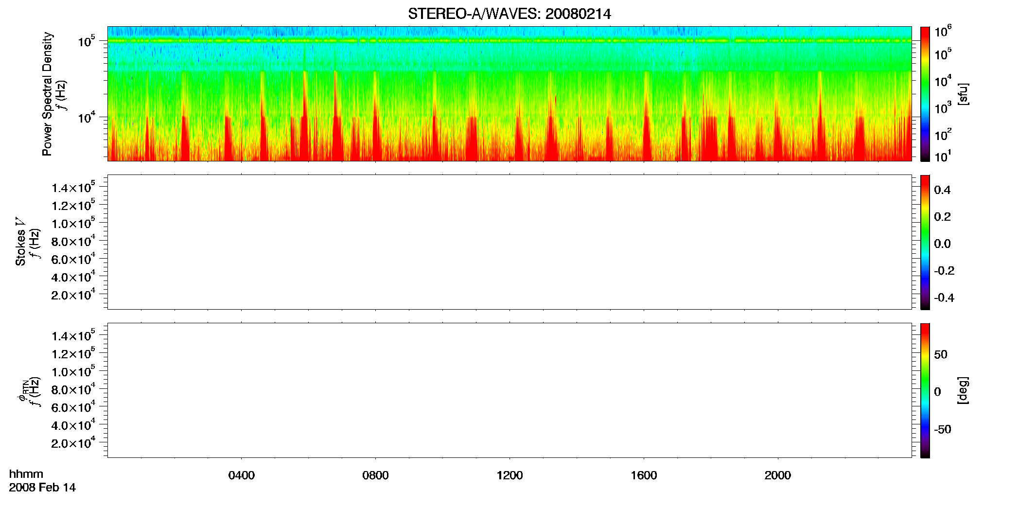1019x525 pixels.
Task: Click the Stokes V color bar
Action: click(925, 242)
